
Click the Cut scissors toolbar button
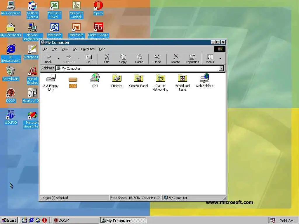pos(107,59)
